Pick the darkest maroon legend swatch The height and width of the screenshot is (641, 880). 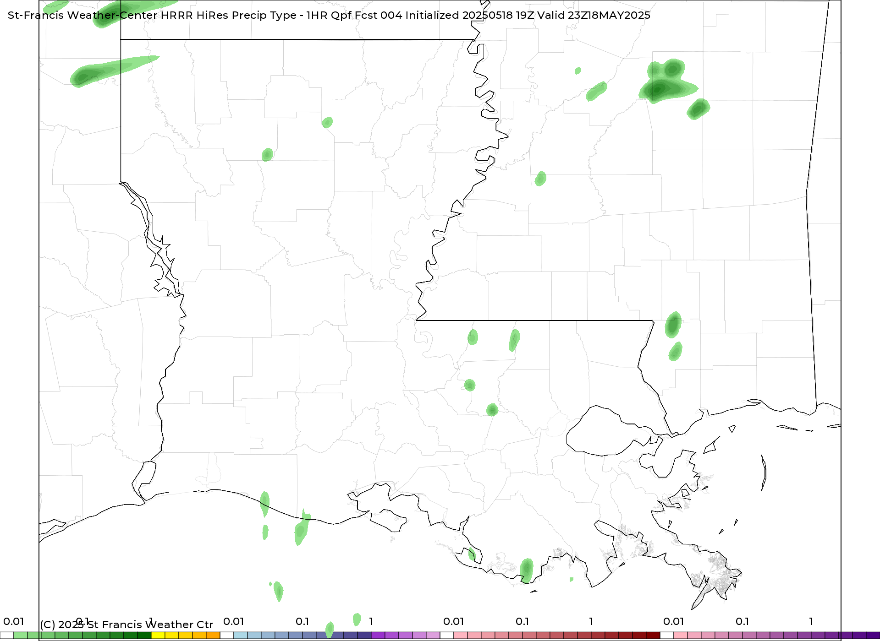point(653,636)
